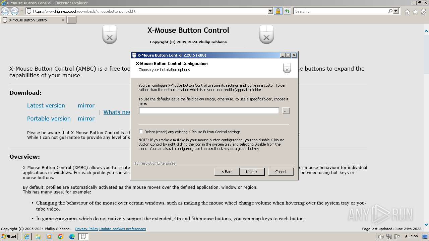Click the system tray network icon
This screenshot has width=429, height=241.
tap(389, 237)
